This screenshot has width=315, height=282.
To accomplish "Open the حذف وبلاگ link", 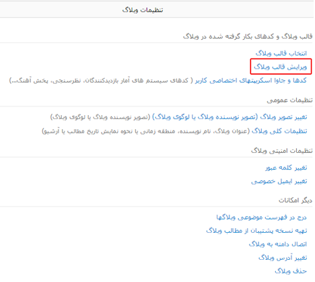I will pos(291,271).
